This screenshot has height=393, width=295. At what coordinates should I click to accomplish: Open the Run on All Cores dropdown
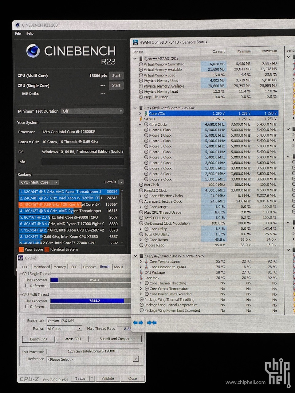[65, 329]
